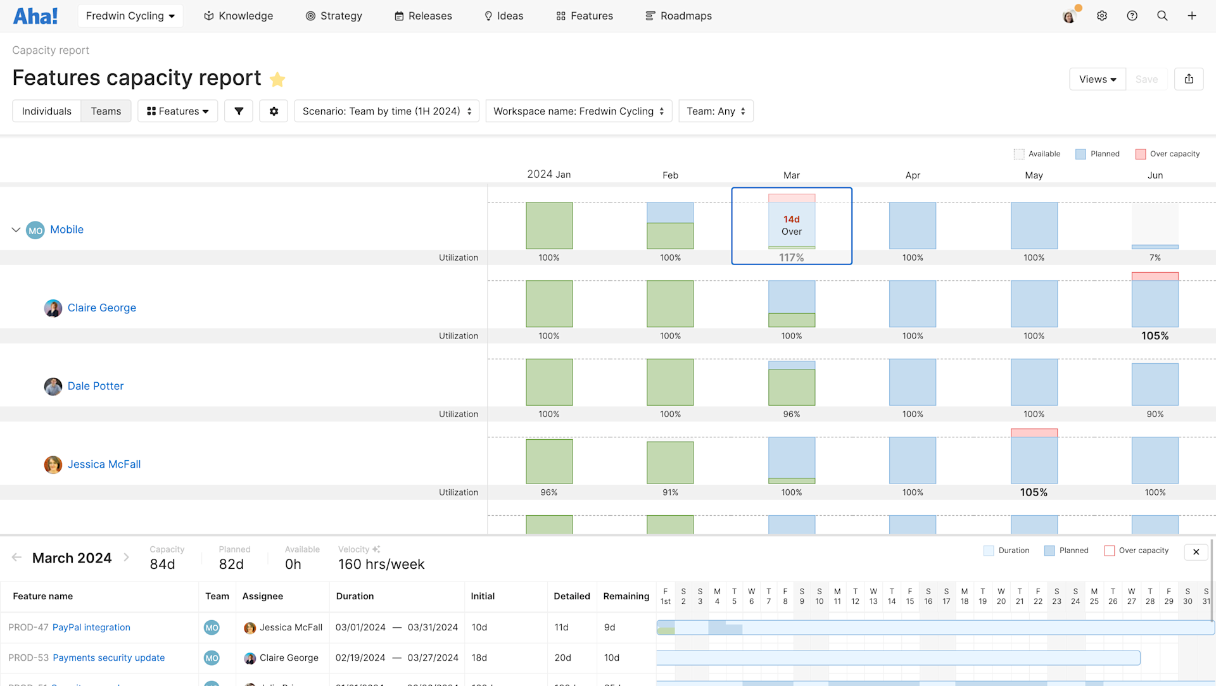The image size is (1216, 686).
Task: Click the plus icon to create a record
Action: [x=1192, y=15]
